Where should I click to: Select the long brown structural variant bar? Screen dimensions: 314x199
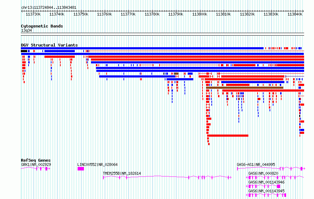[x=245, y=88]
